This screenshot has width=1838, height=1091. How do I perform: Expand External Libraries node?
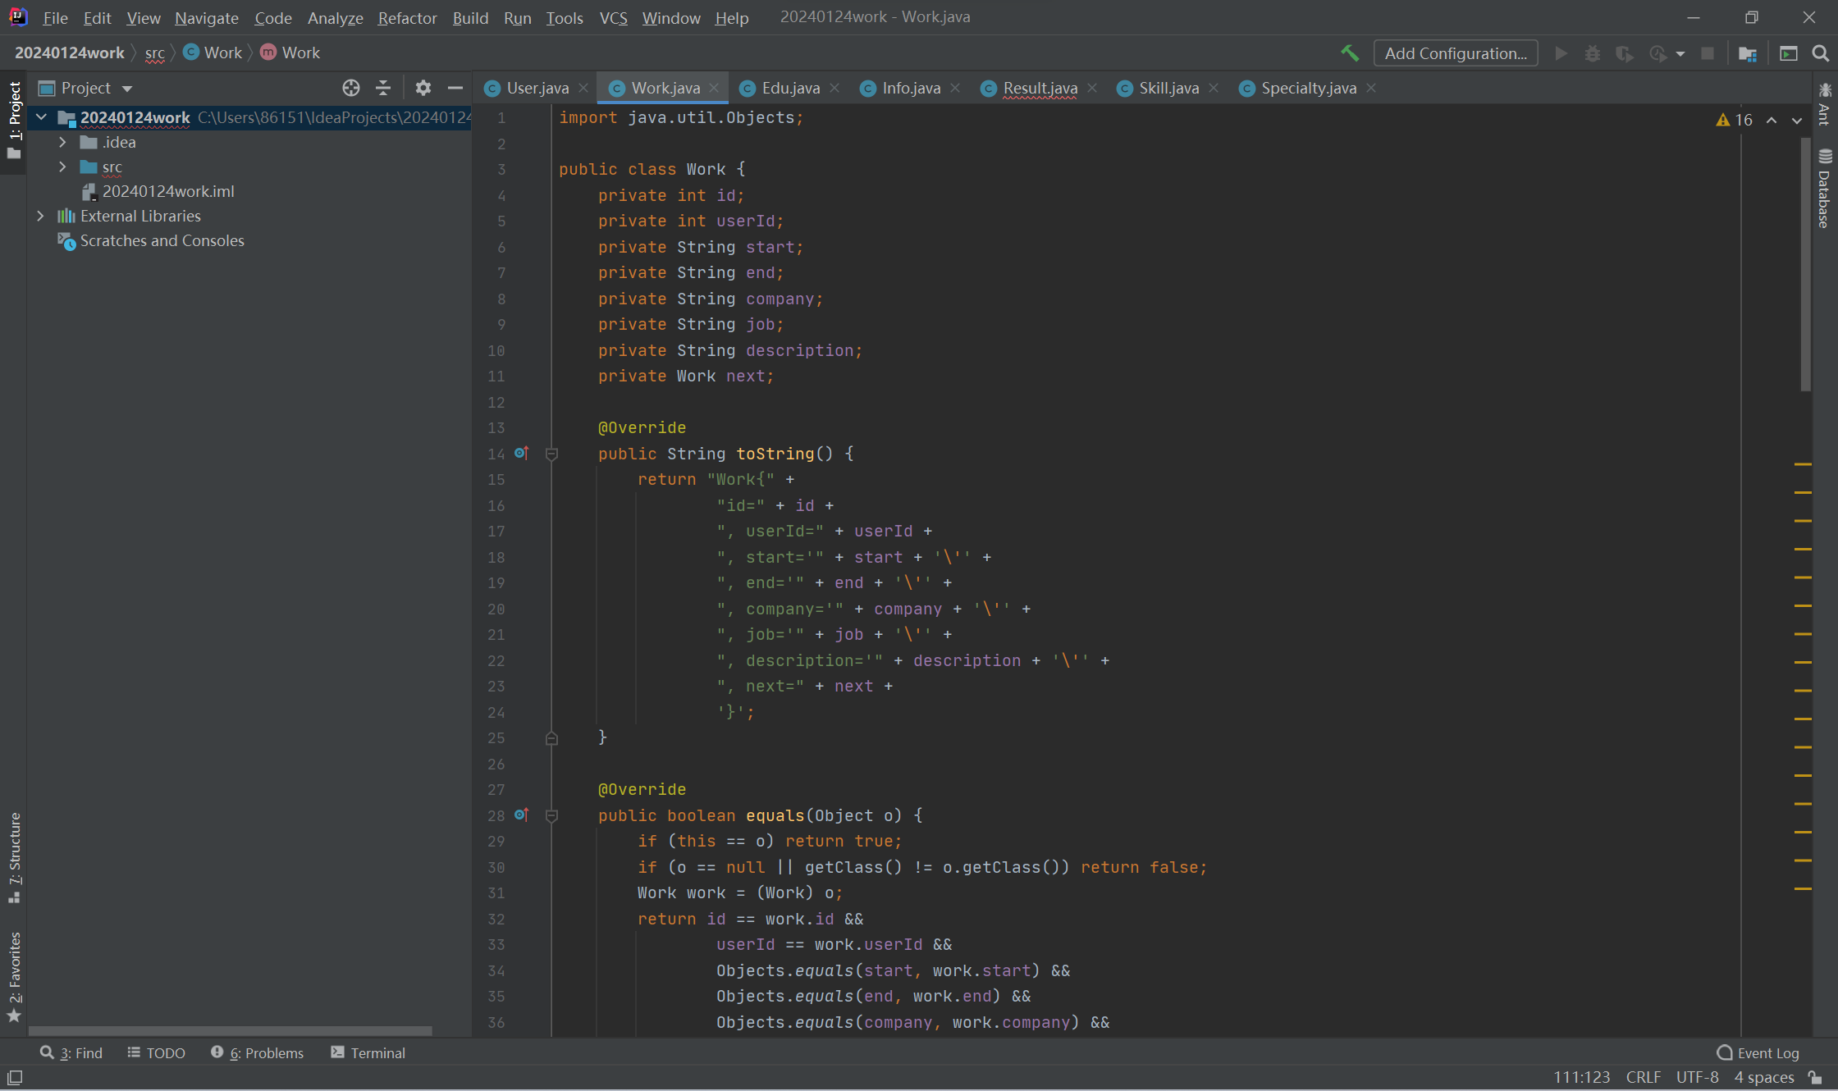click(40, 216)
